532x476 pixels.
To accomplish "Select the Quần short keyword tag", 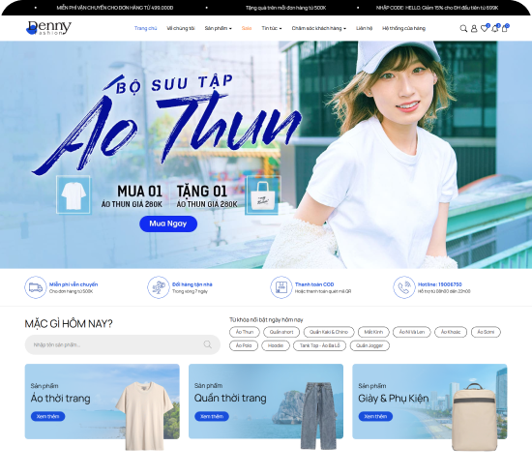I will (x=281, y=332).
